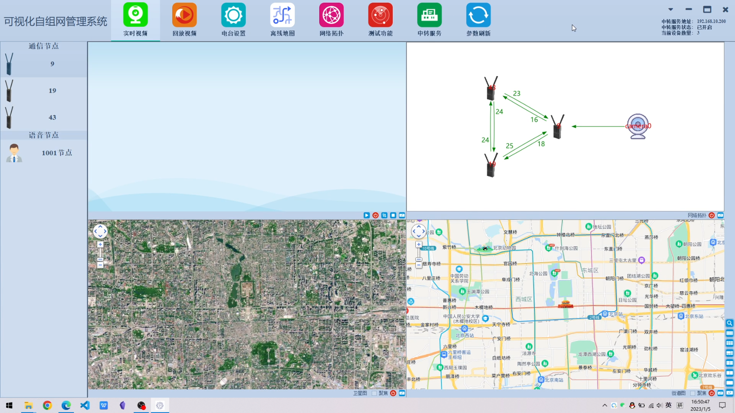Click the 英 input language indicator

coord(669,405)
